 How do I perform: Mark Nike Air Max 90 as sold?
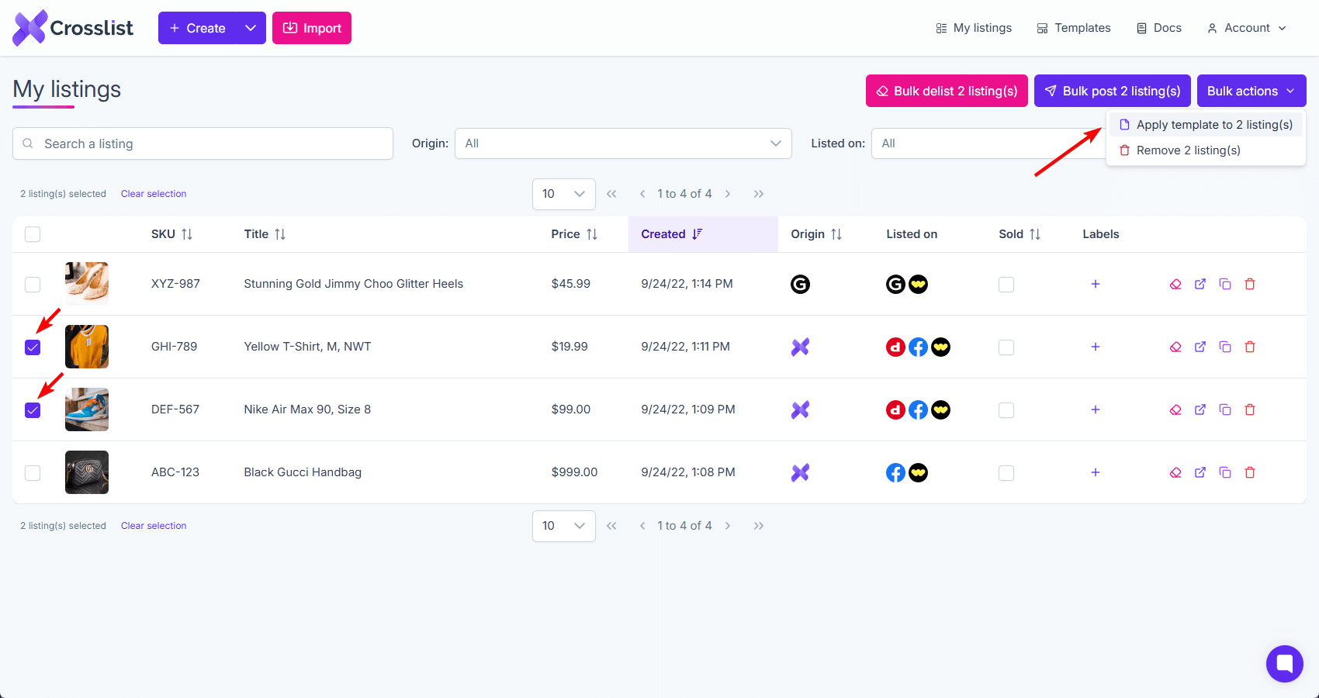[1006, 409]
